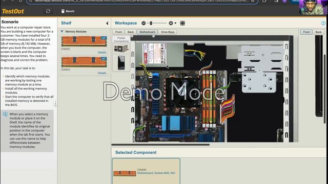
Task: Adjust the workspace zoom slider handle
Action: coord(151,23)
